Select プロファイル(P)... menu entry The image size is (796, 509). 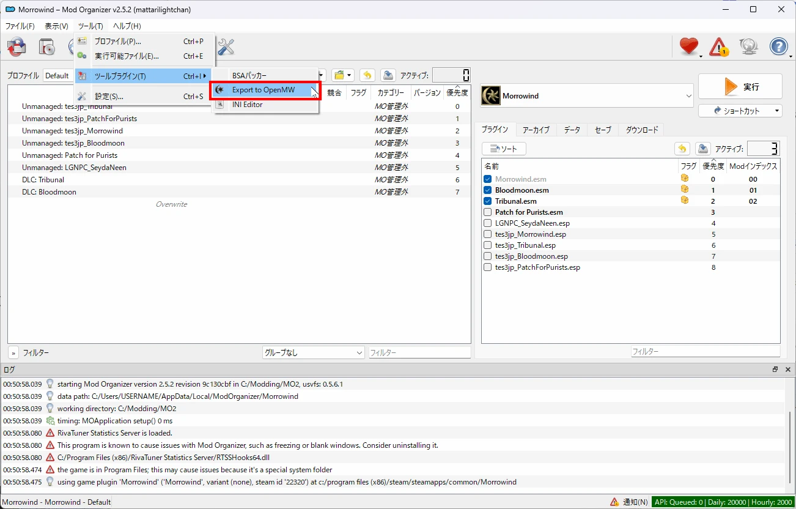[144, 42]
